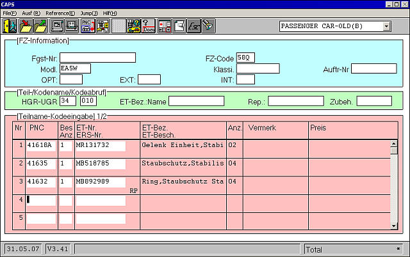410x257 pixels.
Task: Open the File(F) menu
Action: point(10,13)
